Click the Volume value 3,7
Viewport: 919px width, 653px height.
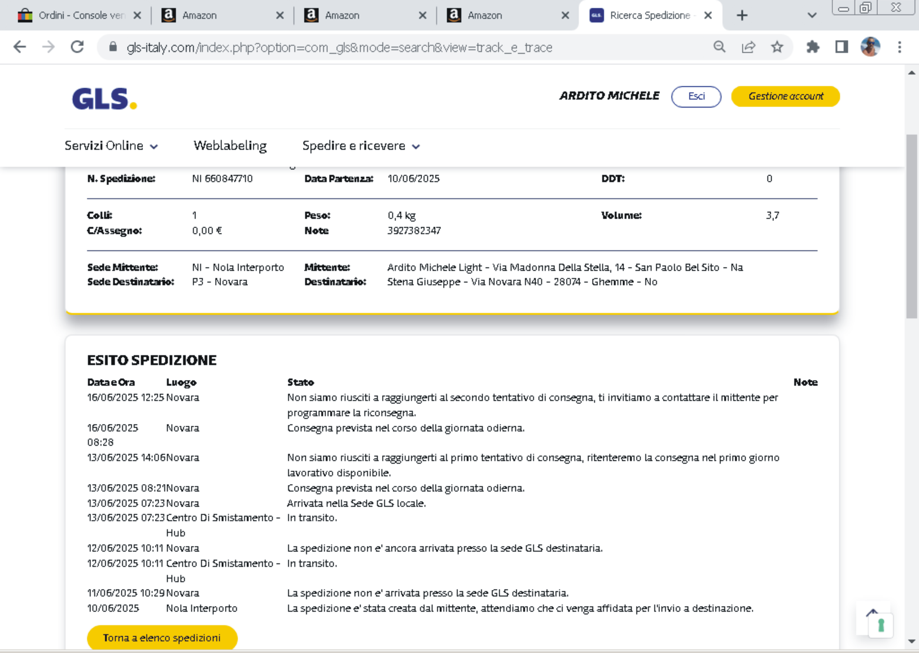(x=772, y=215)
